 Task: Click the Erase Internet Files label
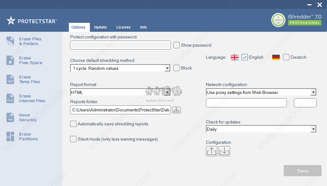(x=32, y=98)
